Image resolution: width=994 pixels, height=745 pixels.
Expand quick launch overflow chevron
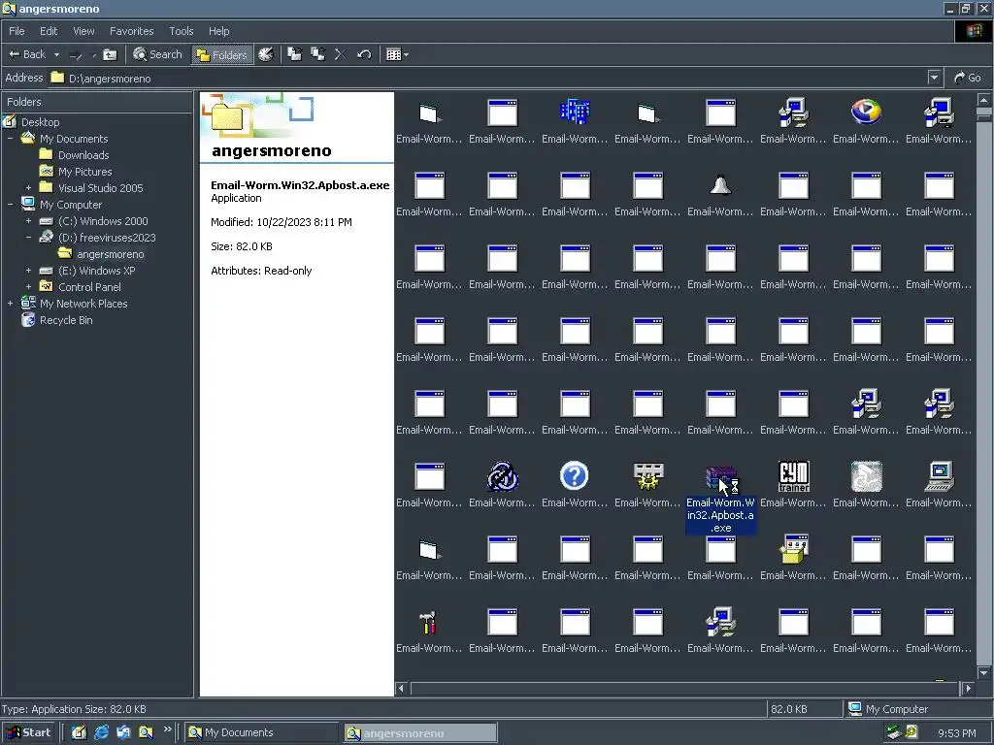pyautogui.click(x=167, y=729)
